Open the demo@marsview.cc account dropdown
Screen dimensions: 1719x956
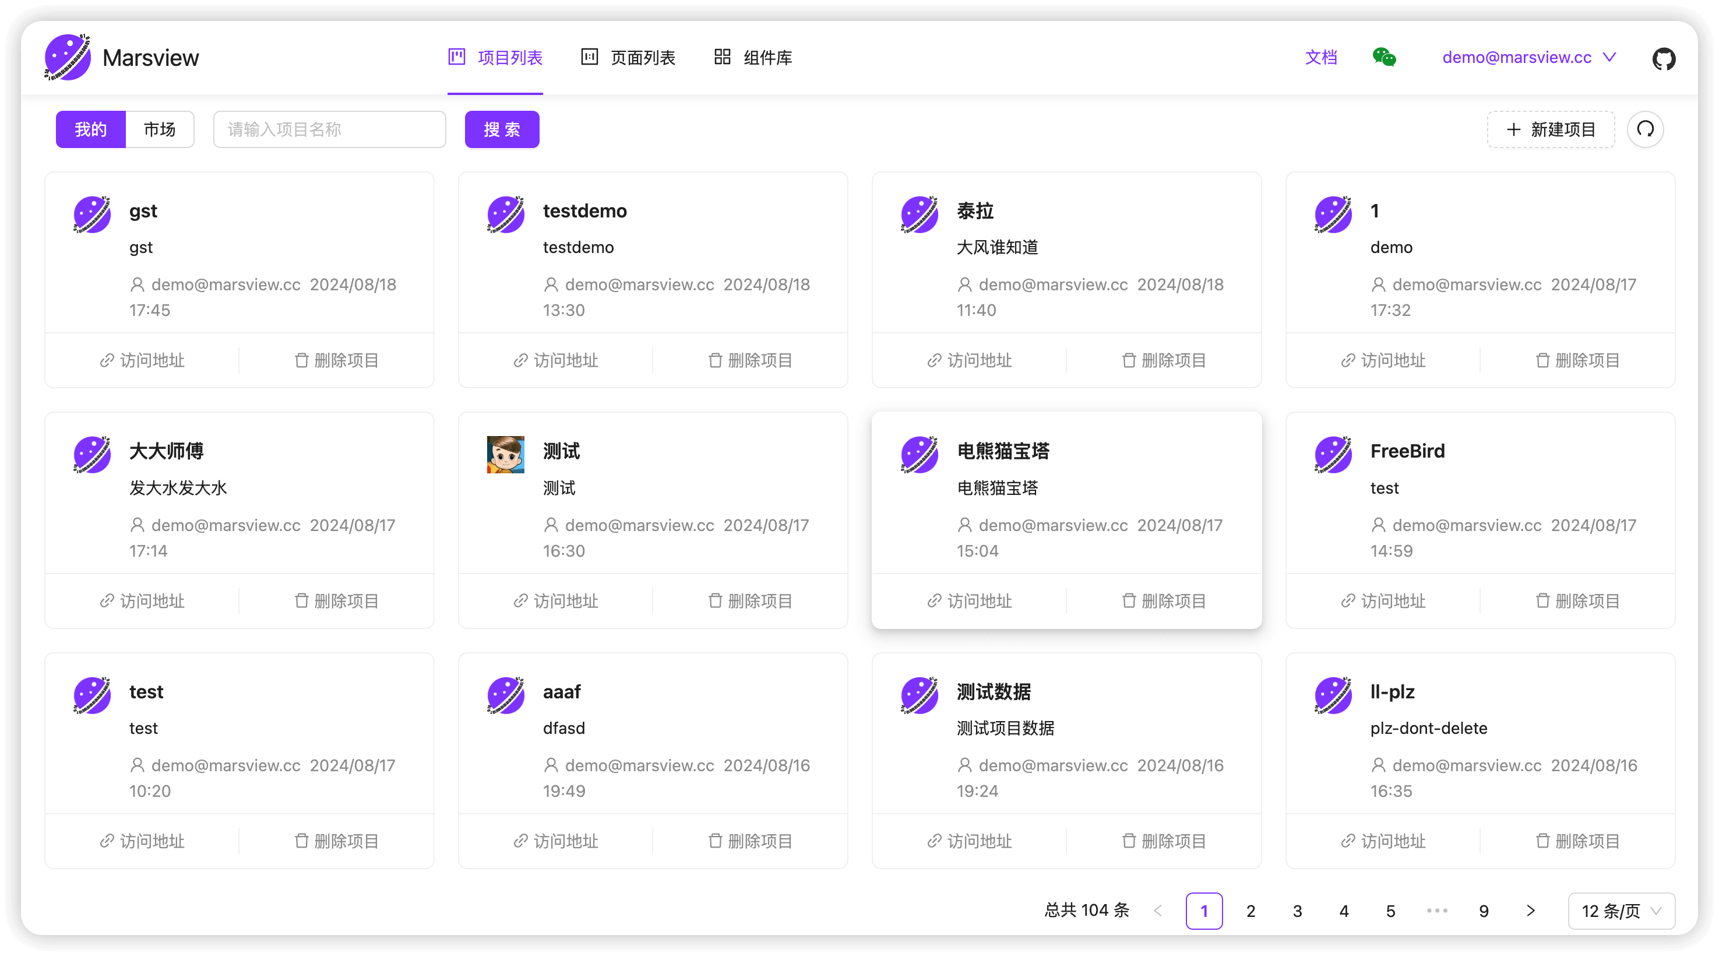[x=1529, y=57]
